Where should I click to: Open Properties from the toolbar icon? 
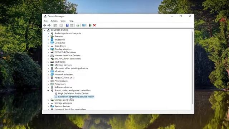click(61, 25)
